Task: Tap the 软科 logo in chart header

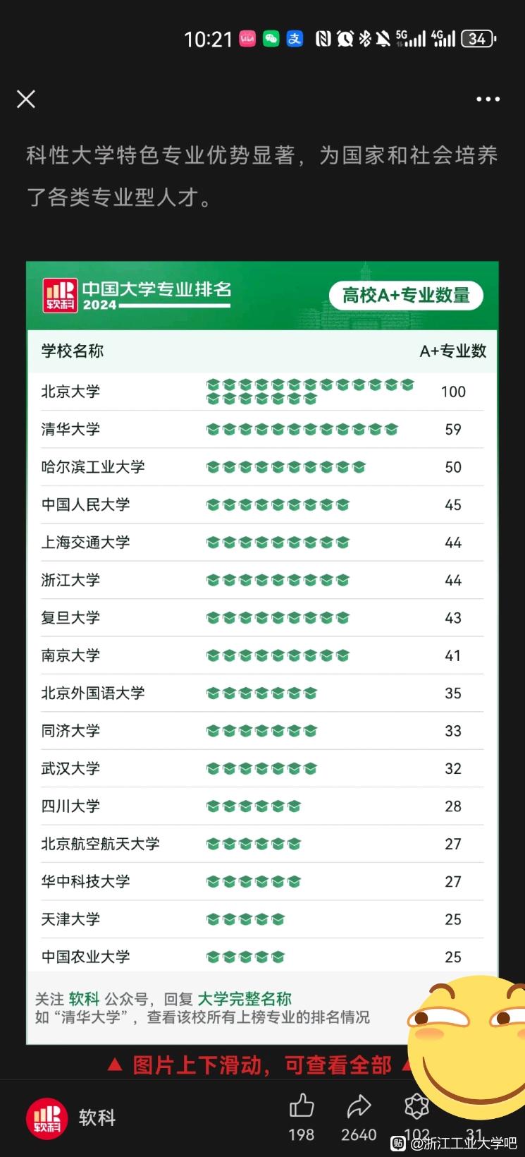Action: coord(60,295)
